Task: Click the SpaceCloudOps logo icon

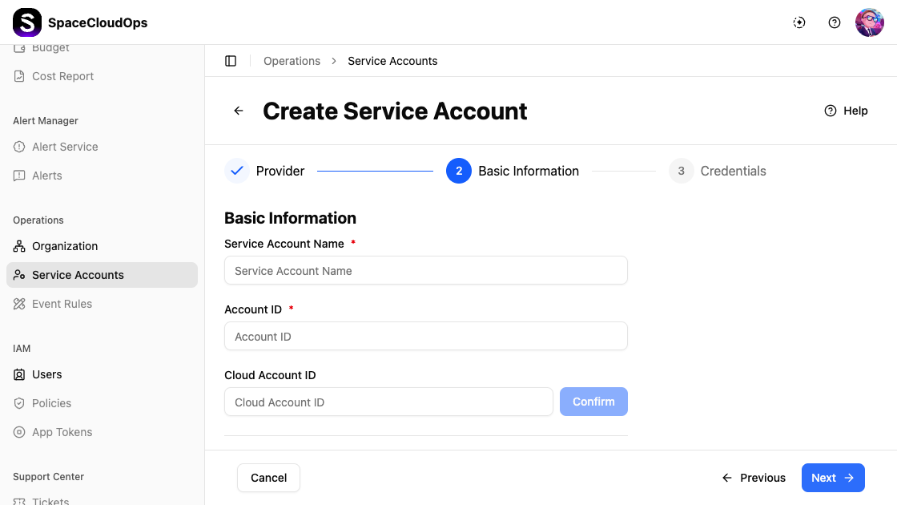Action: (x=27, y=22)
